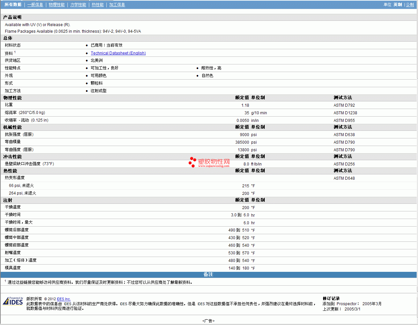418x325 pixels.
Task: Switch to the 力学性能 tab
Action: pyautogui.click(x=78, y=5)
